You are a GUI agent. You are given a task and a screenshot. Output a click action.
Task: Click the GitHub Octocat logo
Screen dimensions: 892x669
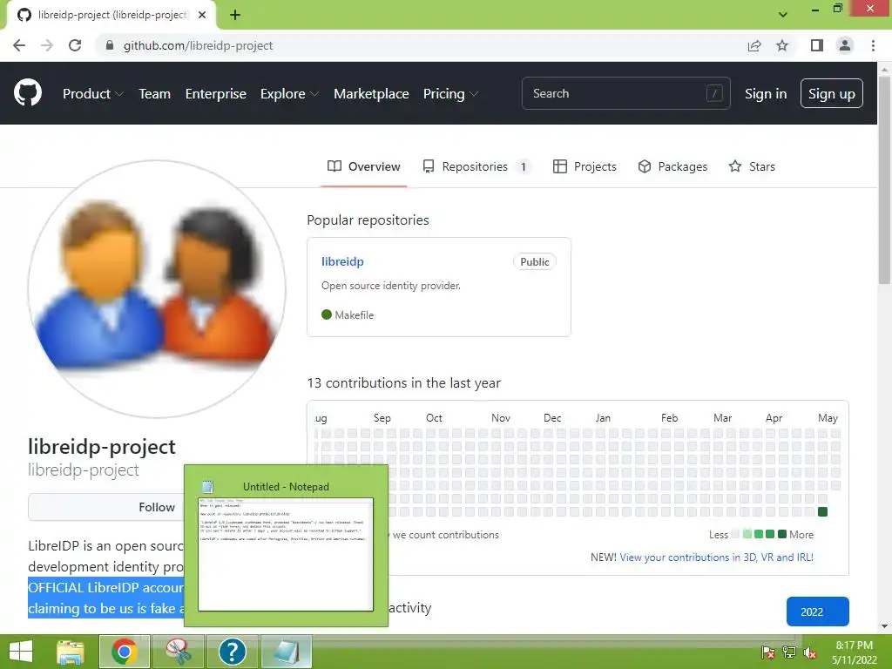click(x=28, y=93)
